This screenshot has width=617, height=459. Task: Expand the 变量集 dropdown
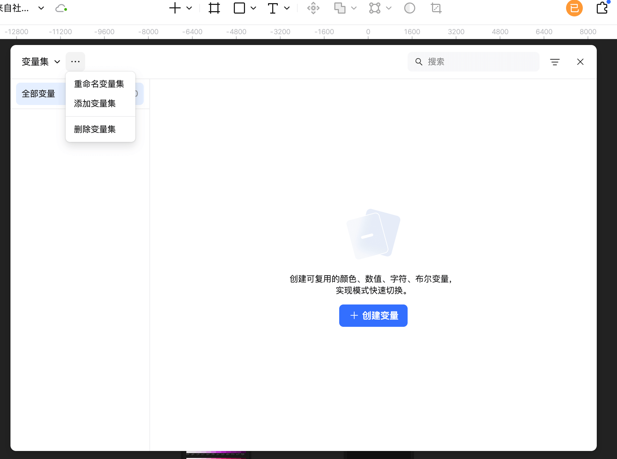click(41, 61)
